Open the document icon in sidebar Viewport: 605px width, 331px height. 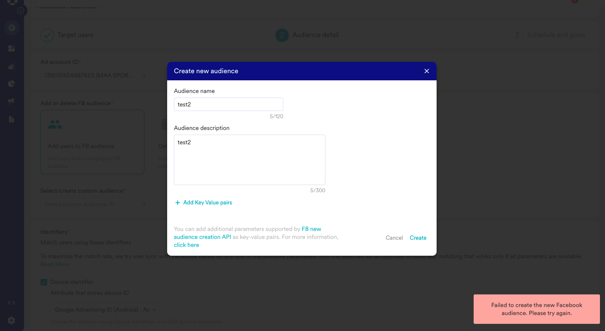point(12,119)
